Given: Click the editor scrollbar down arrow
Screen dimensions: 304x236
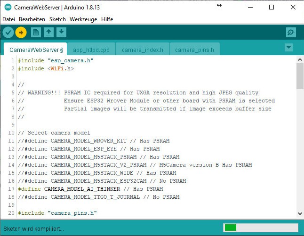Looking at the screenshot, I should coord(300,214).
